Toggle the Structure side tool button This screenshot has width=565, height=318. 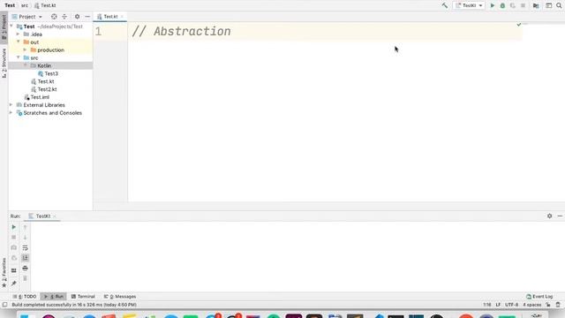tap(4, 64)
